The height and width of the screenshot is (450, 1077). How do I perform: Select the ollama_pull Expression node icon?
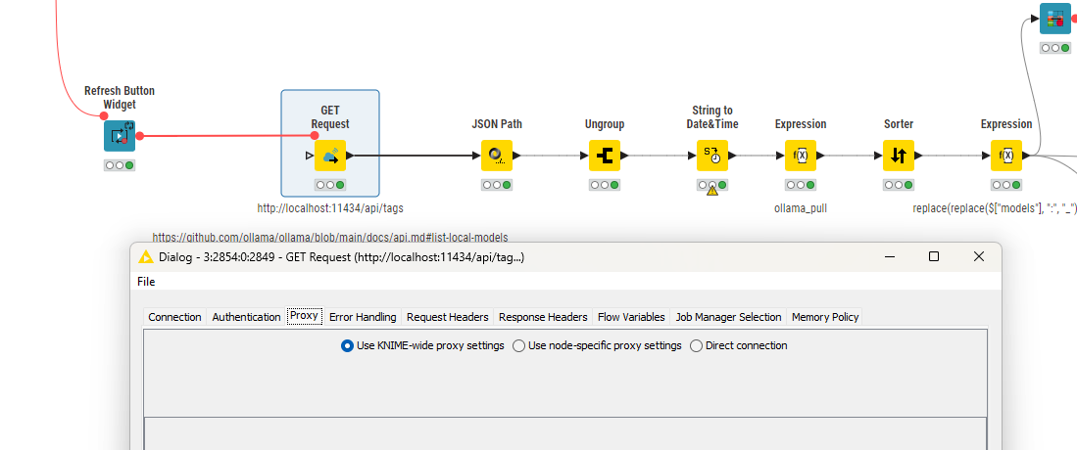tap(801, 156)
